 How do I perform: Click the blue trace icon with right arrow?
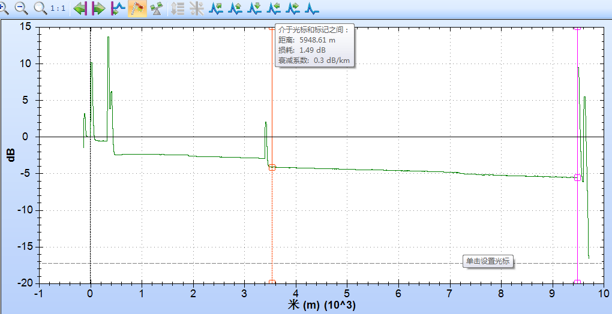pyautogui.click(x=293, y=8)
